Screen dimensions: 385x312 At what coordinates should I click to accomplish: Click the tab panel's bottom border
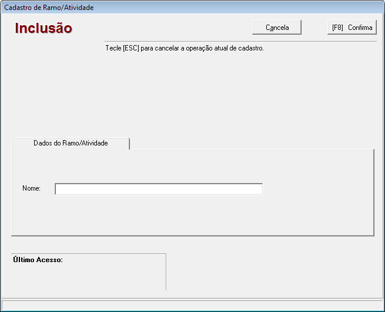pyautogui.click(x=192, y=235)
